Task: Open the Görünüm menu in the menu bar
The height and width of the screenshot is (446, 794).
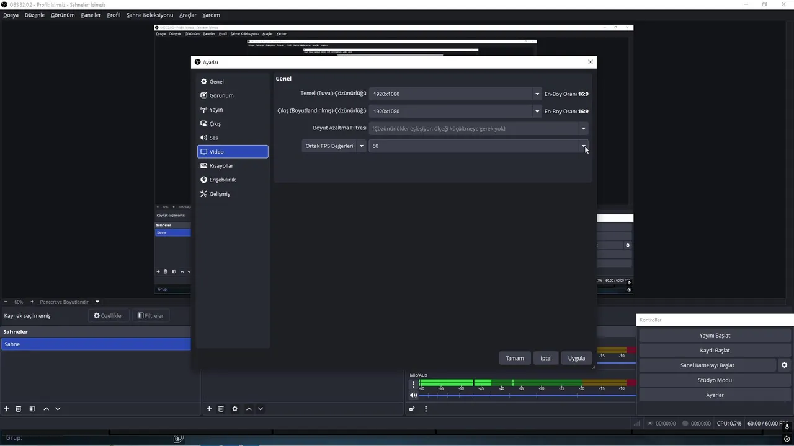Action: coord(63,15)
